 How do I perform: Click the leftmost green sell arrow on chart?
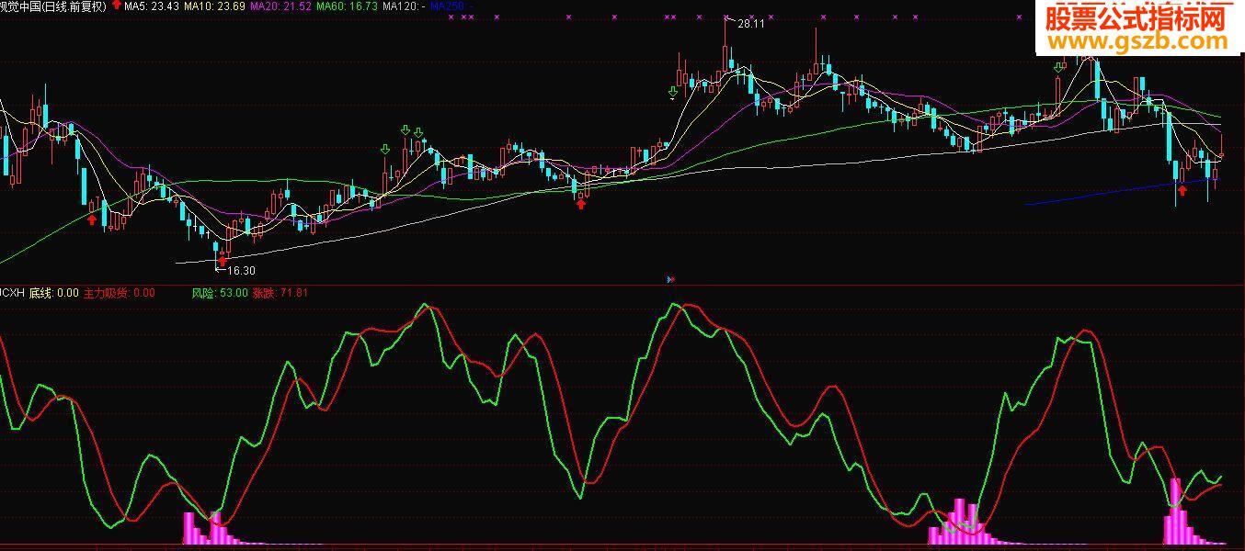click(x=385, y=150)
